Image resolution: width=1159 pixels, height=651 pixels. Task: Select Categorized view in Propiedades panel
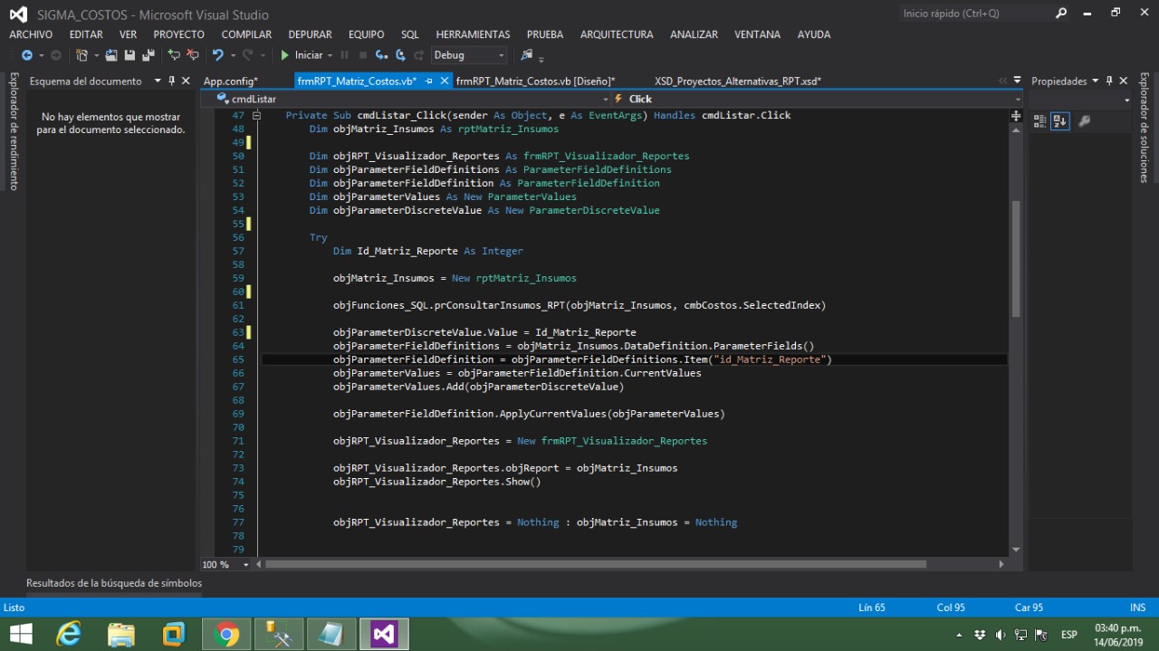(1039, 121)
